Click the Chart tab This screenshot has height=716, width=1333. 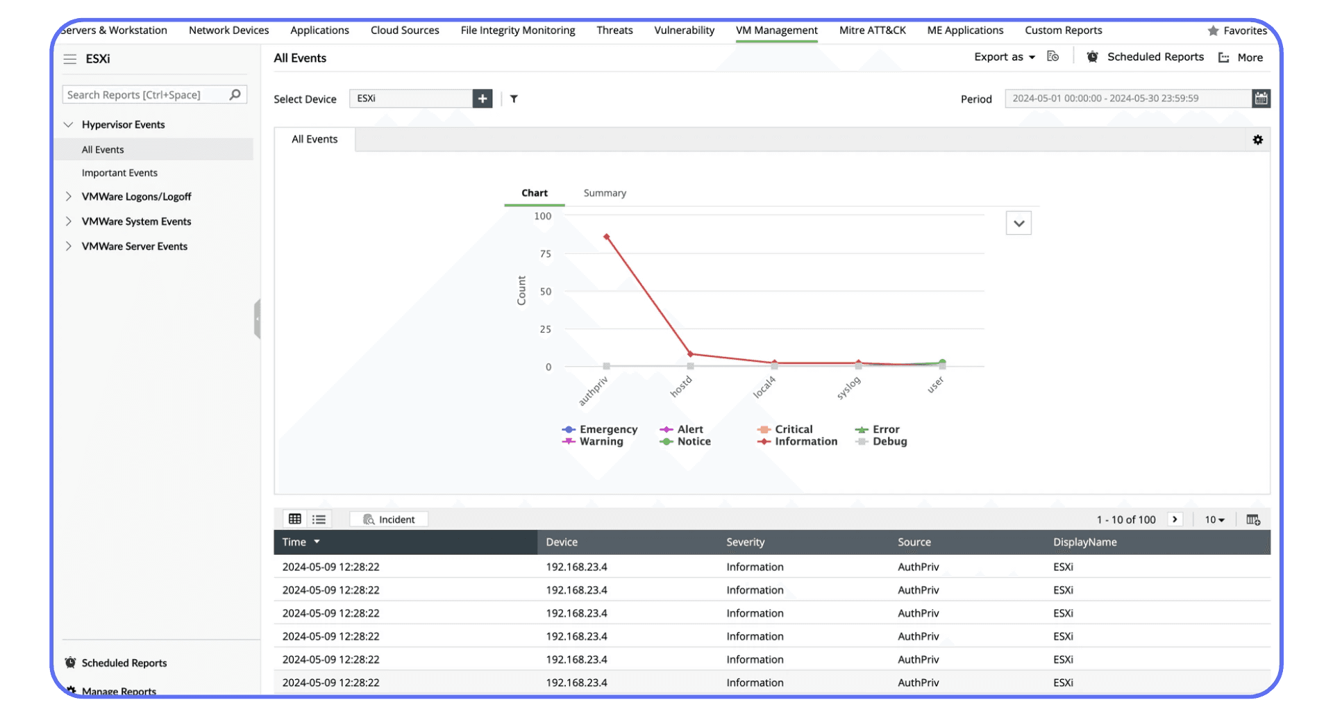click(x=535, y=193)
